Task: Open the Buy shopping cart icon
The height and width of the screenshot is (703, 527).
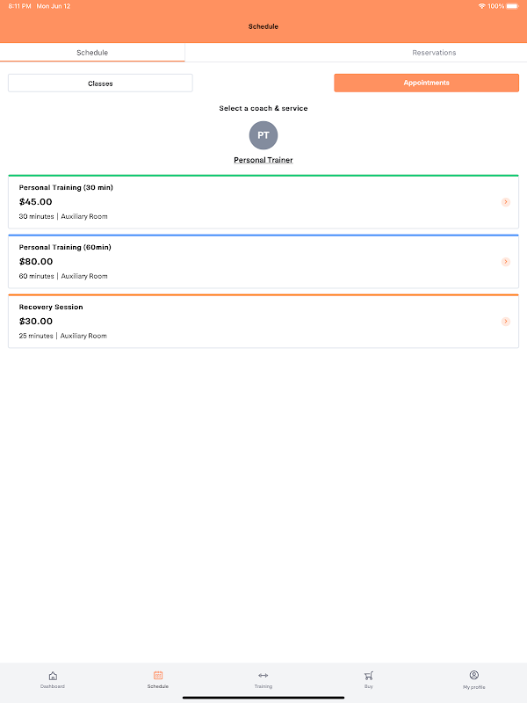Action: (x=369, y=675)
